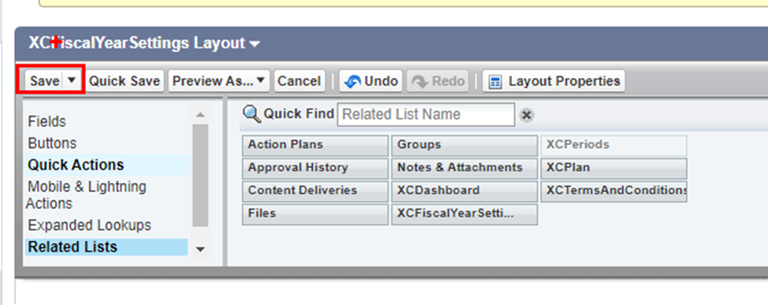Select the XCPlan related list item

point(614,168)
